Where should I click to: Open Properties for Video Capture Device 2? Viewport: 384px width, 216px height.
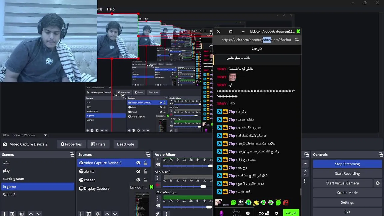pyautogui.click(x=71, y=144)
